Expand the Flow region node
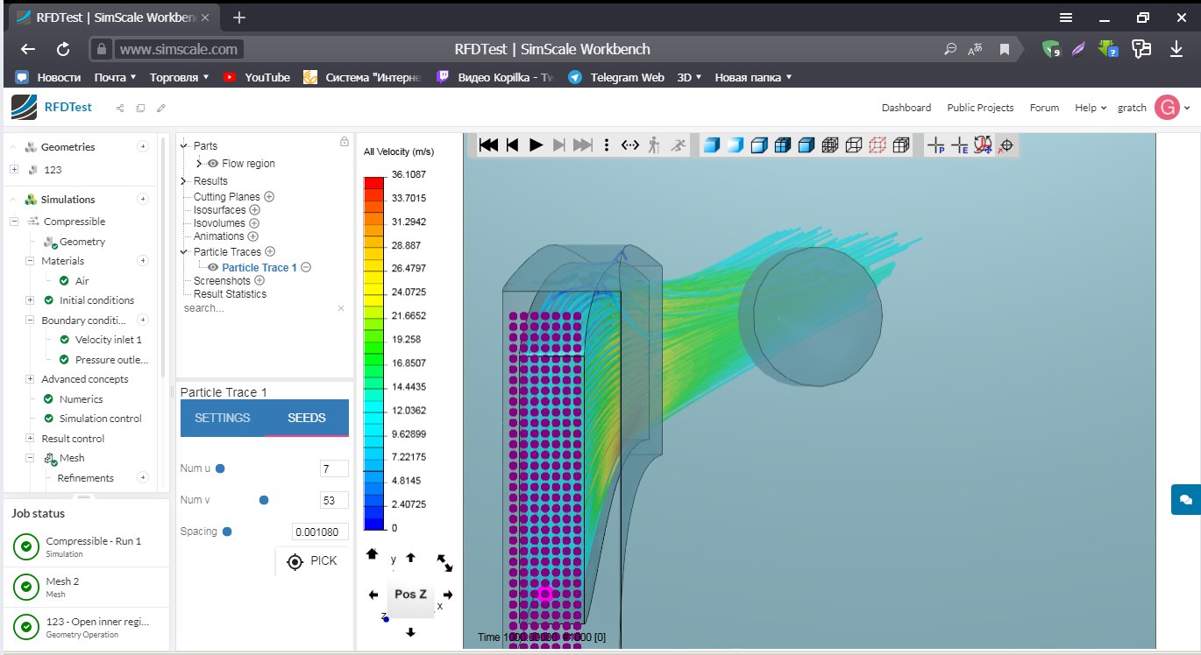 point(200,164)
